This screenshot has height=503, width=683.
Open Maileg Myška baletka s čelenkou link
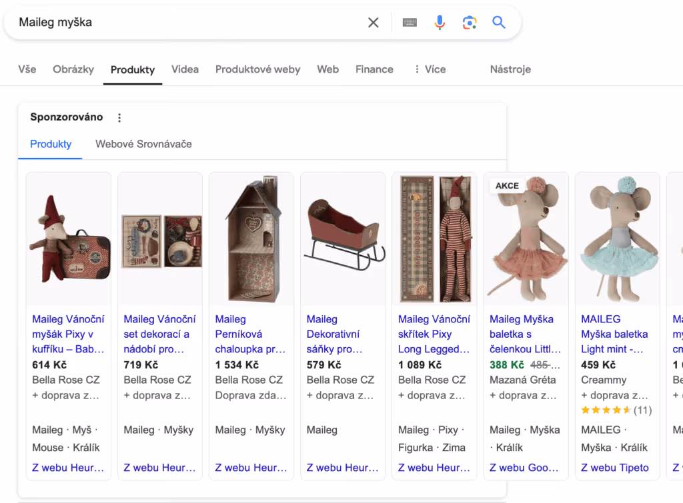coord(526,334)
